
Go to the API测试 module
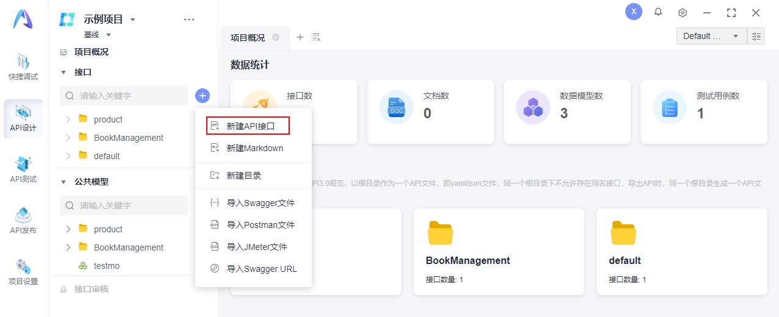[x=23, y=170]
